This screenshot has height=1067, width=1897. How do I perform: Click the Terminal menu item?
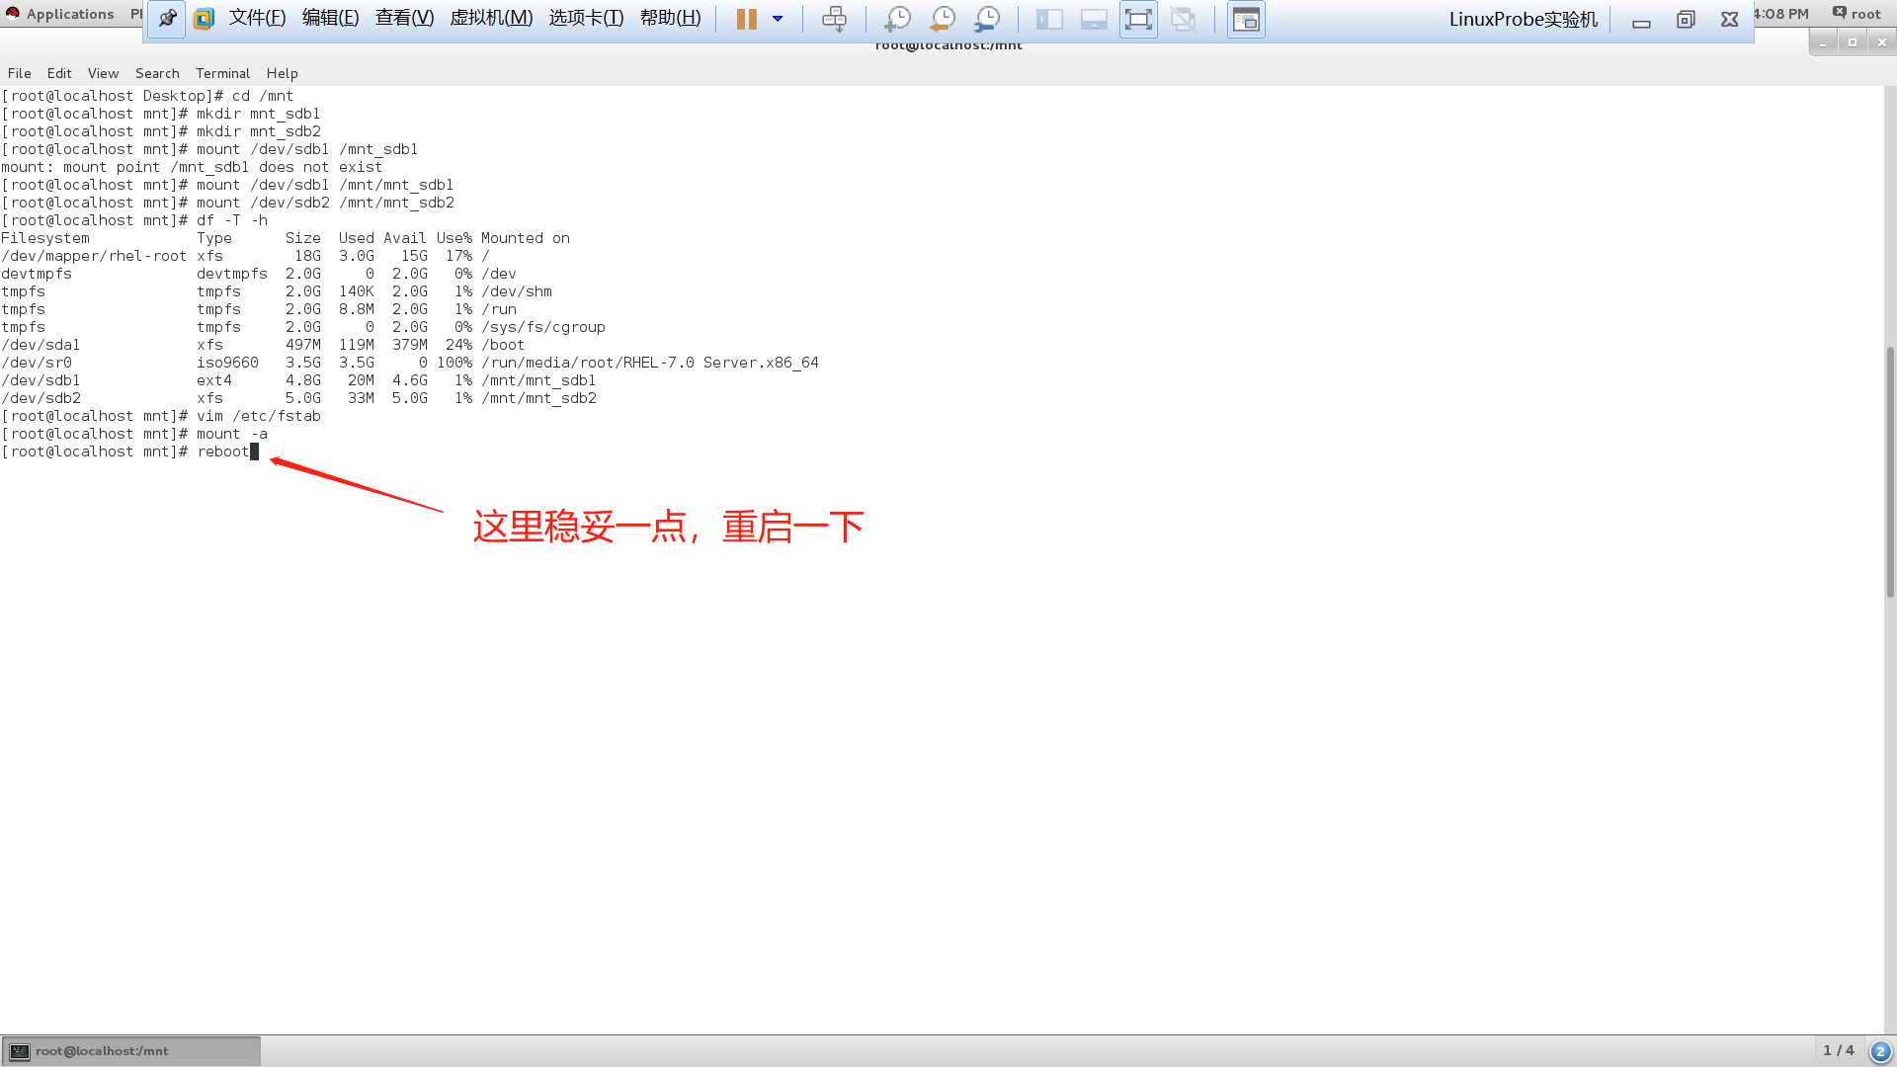coord(222,72)
